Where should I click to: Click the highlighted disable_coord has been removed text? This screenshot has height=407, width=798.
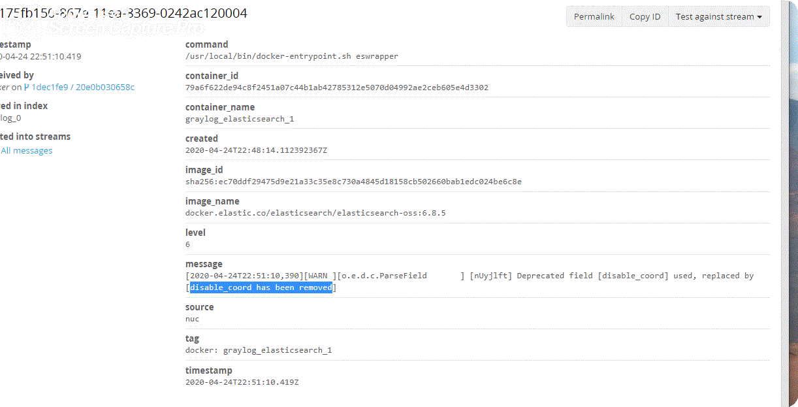(261, 287)
